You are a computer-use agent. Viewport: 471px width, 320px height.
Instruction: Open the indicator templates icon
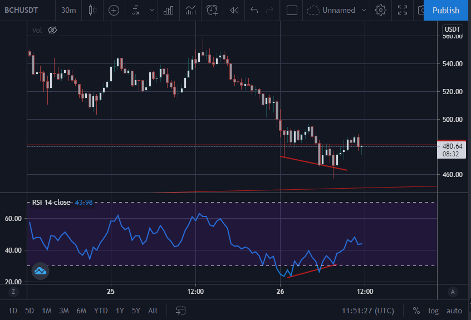190,11
